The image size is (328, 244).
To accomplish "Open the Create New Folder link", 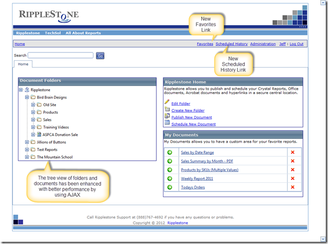I will [x=188, y=111].
